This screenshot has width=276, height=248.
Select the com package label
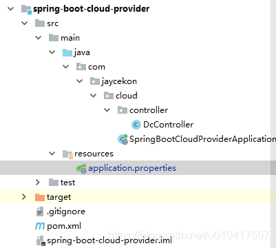96,67
